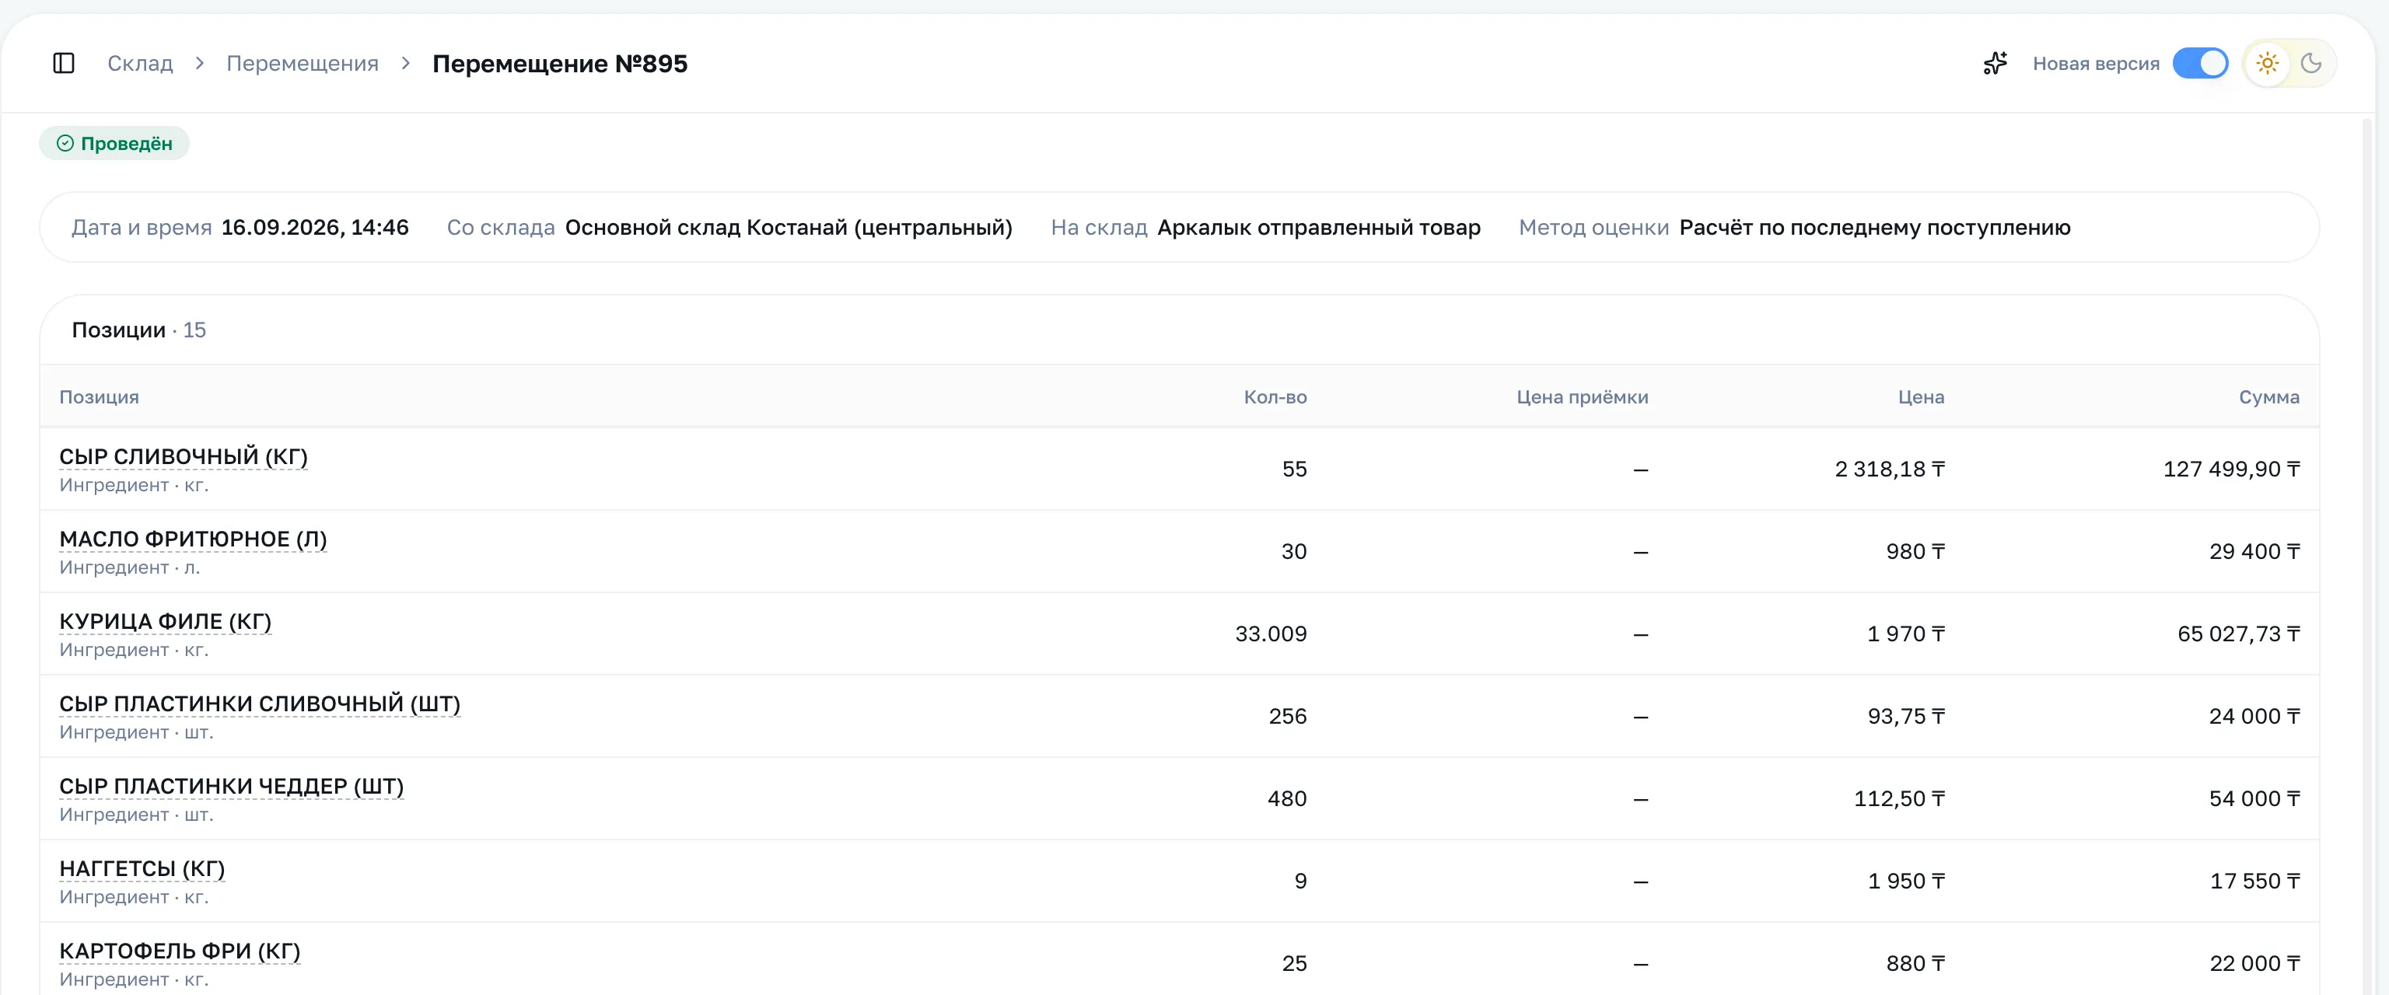This screenshot has height=995, width=2389.
Task: Click the page title Перемещение №895
Action: (560, 63)
